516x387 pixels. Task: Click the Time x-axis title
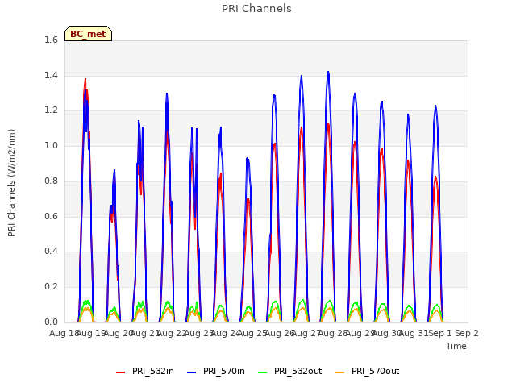point(456,346)
